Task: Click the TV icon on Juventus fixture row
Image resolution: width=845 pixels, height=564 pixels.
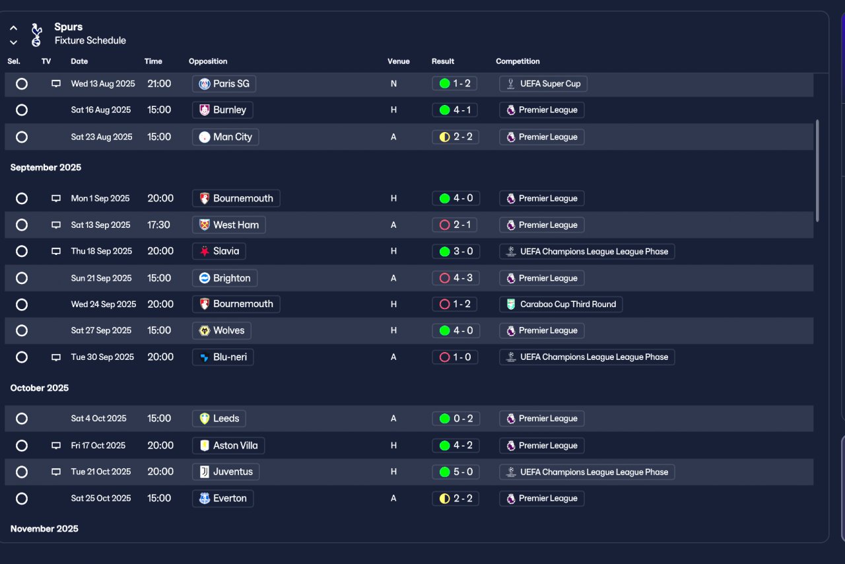Action: point(56,472)
